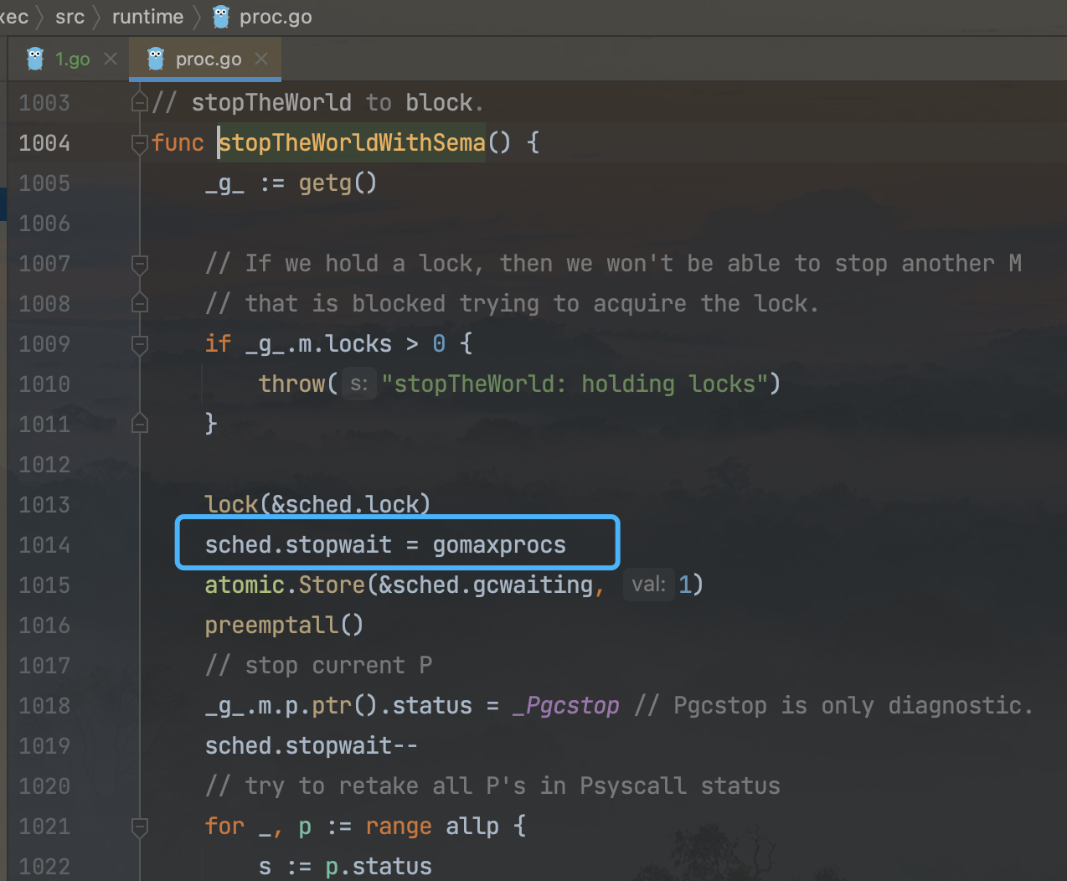Toggle breakpoint at line number 1014
This screenshot has width=1067, height=881.
44,545
